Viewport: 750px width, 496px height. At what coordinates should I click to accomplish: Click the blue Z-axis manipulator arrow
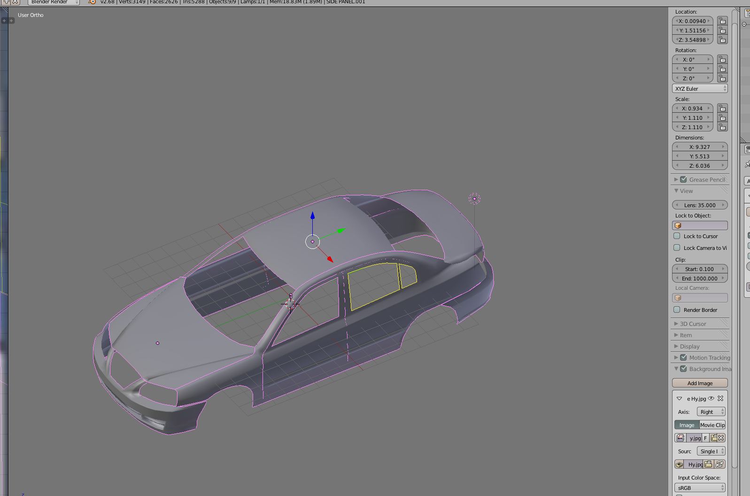tap(312, 216)
